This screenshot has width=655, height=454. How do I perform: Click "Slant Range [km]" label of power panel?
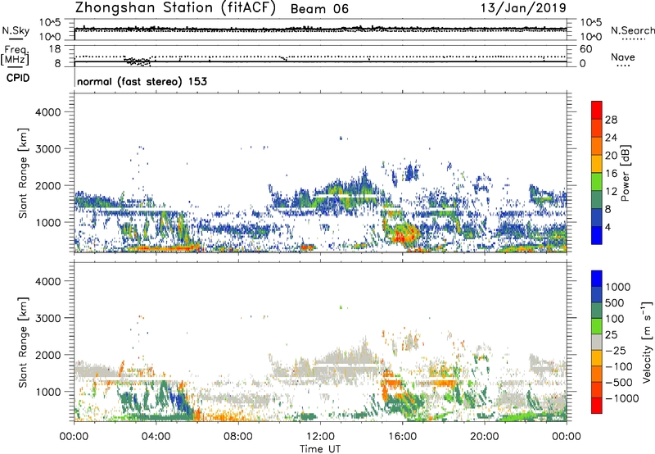coord(23,173)
